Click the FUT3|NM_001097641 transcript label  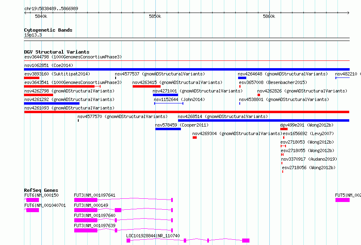tap(95, 195)
